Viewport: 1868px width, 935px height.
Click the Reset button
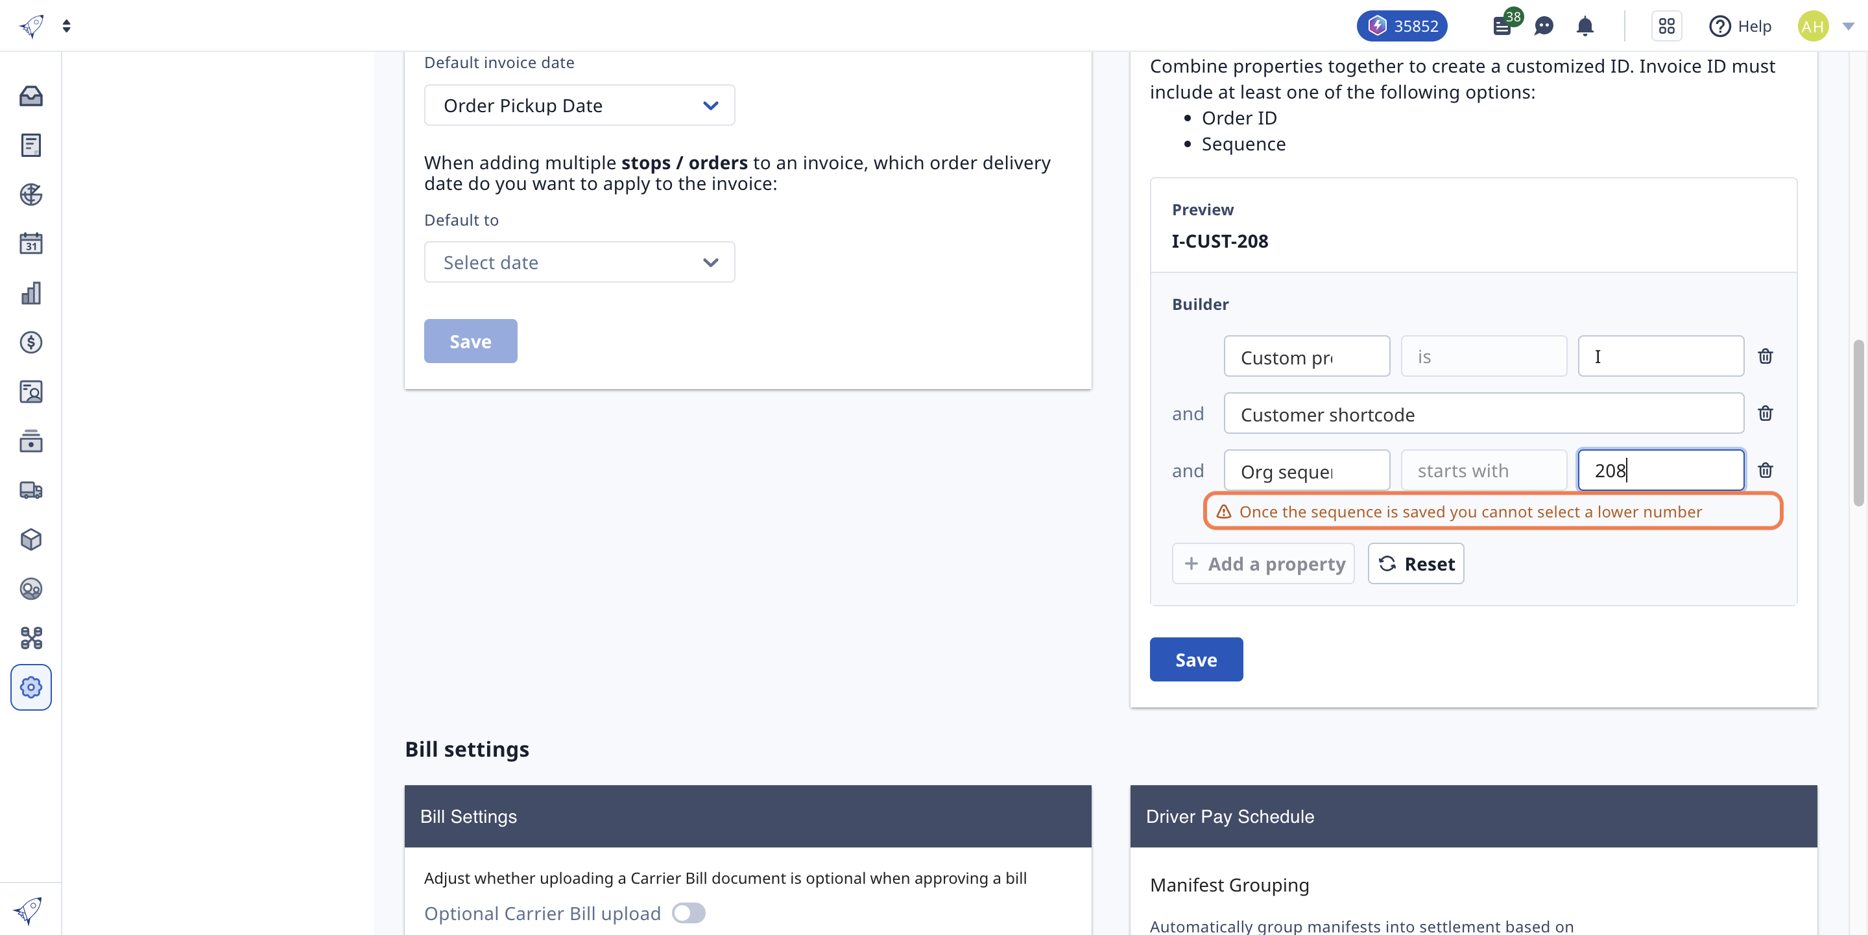click(x=1415, y=564)
